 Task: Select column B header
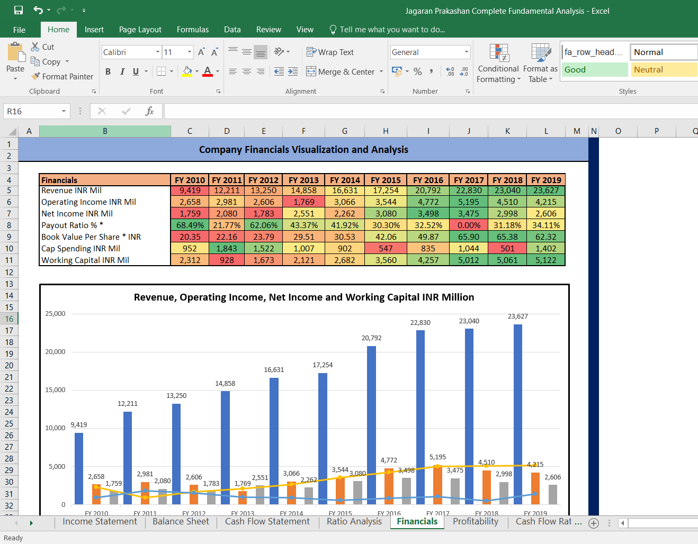pos(105,131)
